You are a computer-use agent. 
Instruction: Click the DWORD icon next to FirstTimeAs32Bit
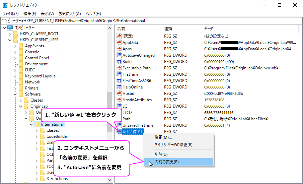click(119, 81)
